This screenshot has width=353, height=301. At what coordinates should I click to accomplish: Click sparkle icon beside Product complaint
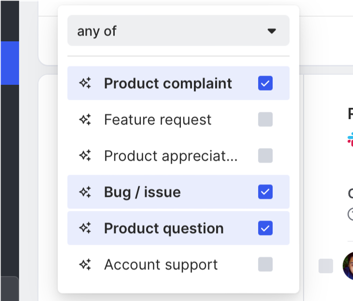pyautogui.click(x=85, y=83)
